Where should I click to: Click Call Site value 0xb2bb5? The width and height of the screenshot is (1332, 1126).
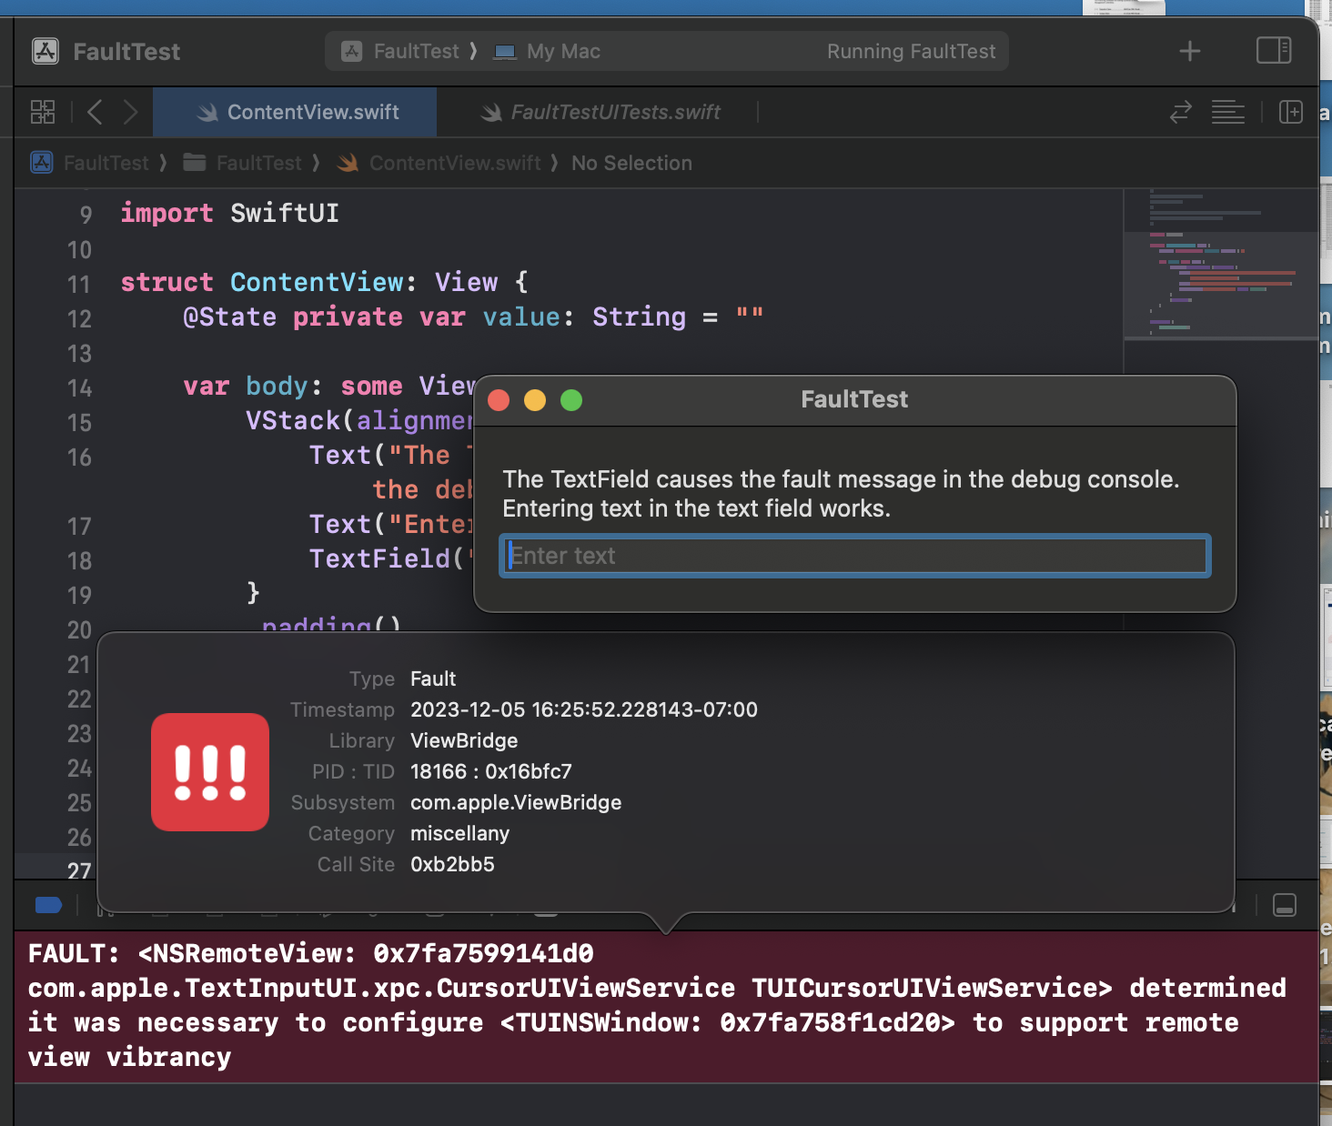[452, 864]
